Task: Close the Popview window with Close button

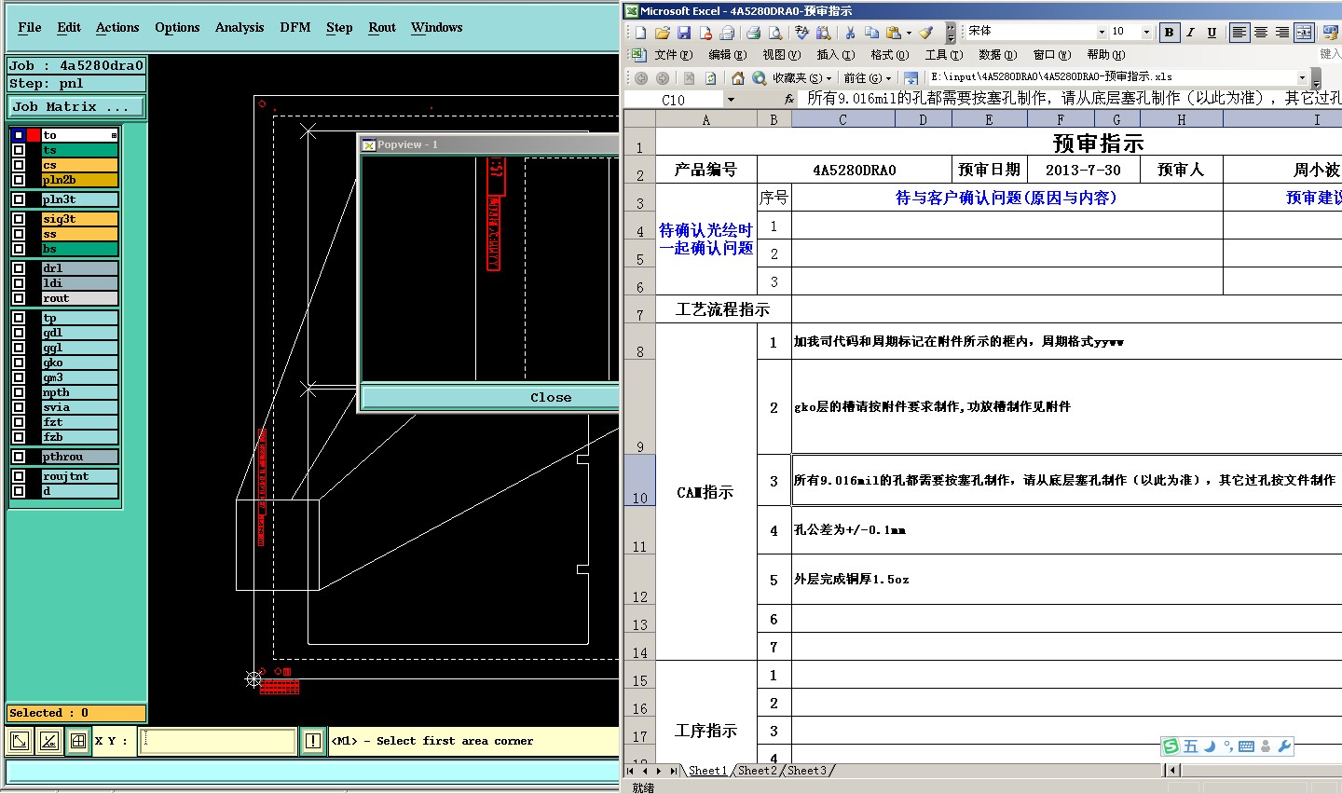Action: 551,397
